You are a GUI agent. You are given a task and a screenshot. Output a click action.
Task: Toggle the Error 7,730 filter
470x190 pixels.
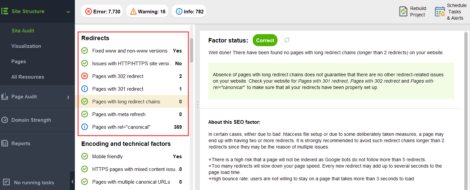tap(102, 11)
